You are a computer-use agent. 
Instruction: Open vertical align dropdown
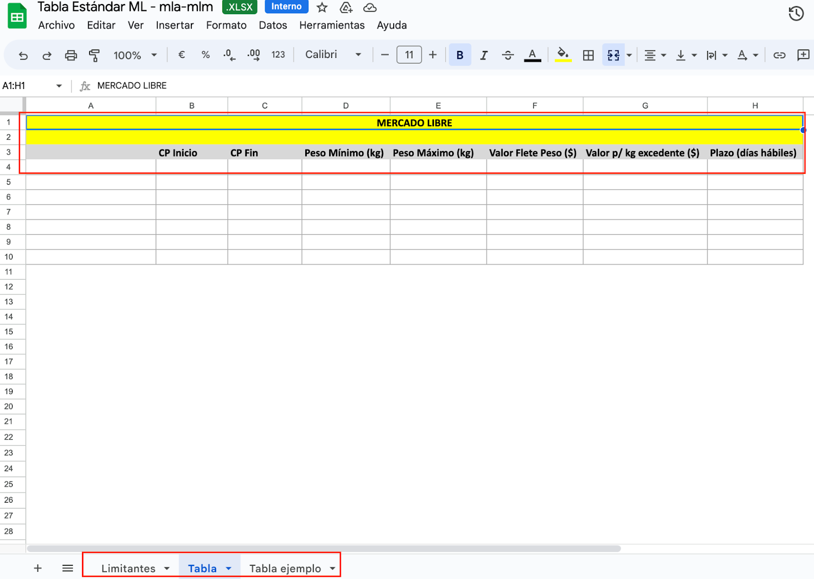(x=686, y=55)
